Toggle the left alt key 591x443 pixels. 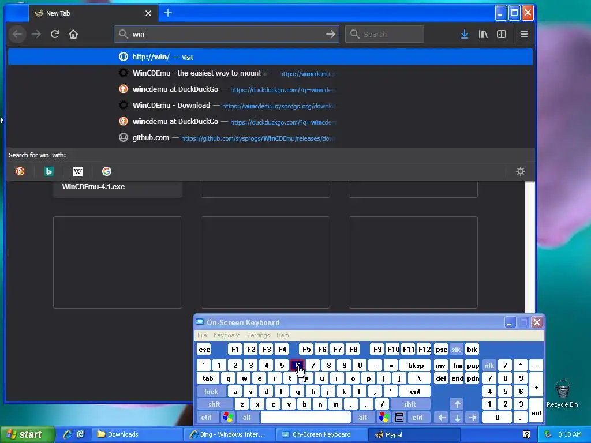pyautogui.click(x=247, y=418)
